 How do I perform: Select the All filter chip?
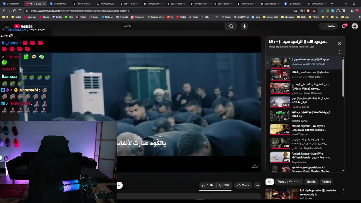point(269,182)
